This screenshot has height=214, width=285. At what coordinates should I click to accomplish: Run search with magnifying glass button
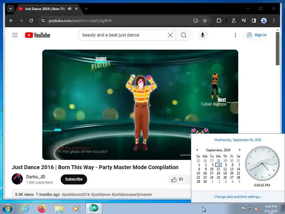point(184,35)
